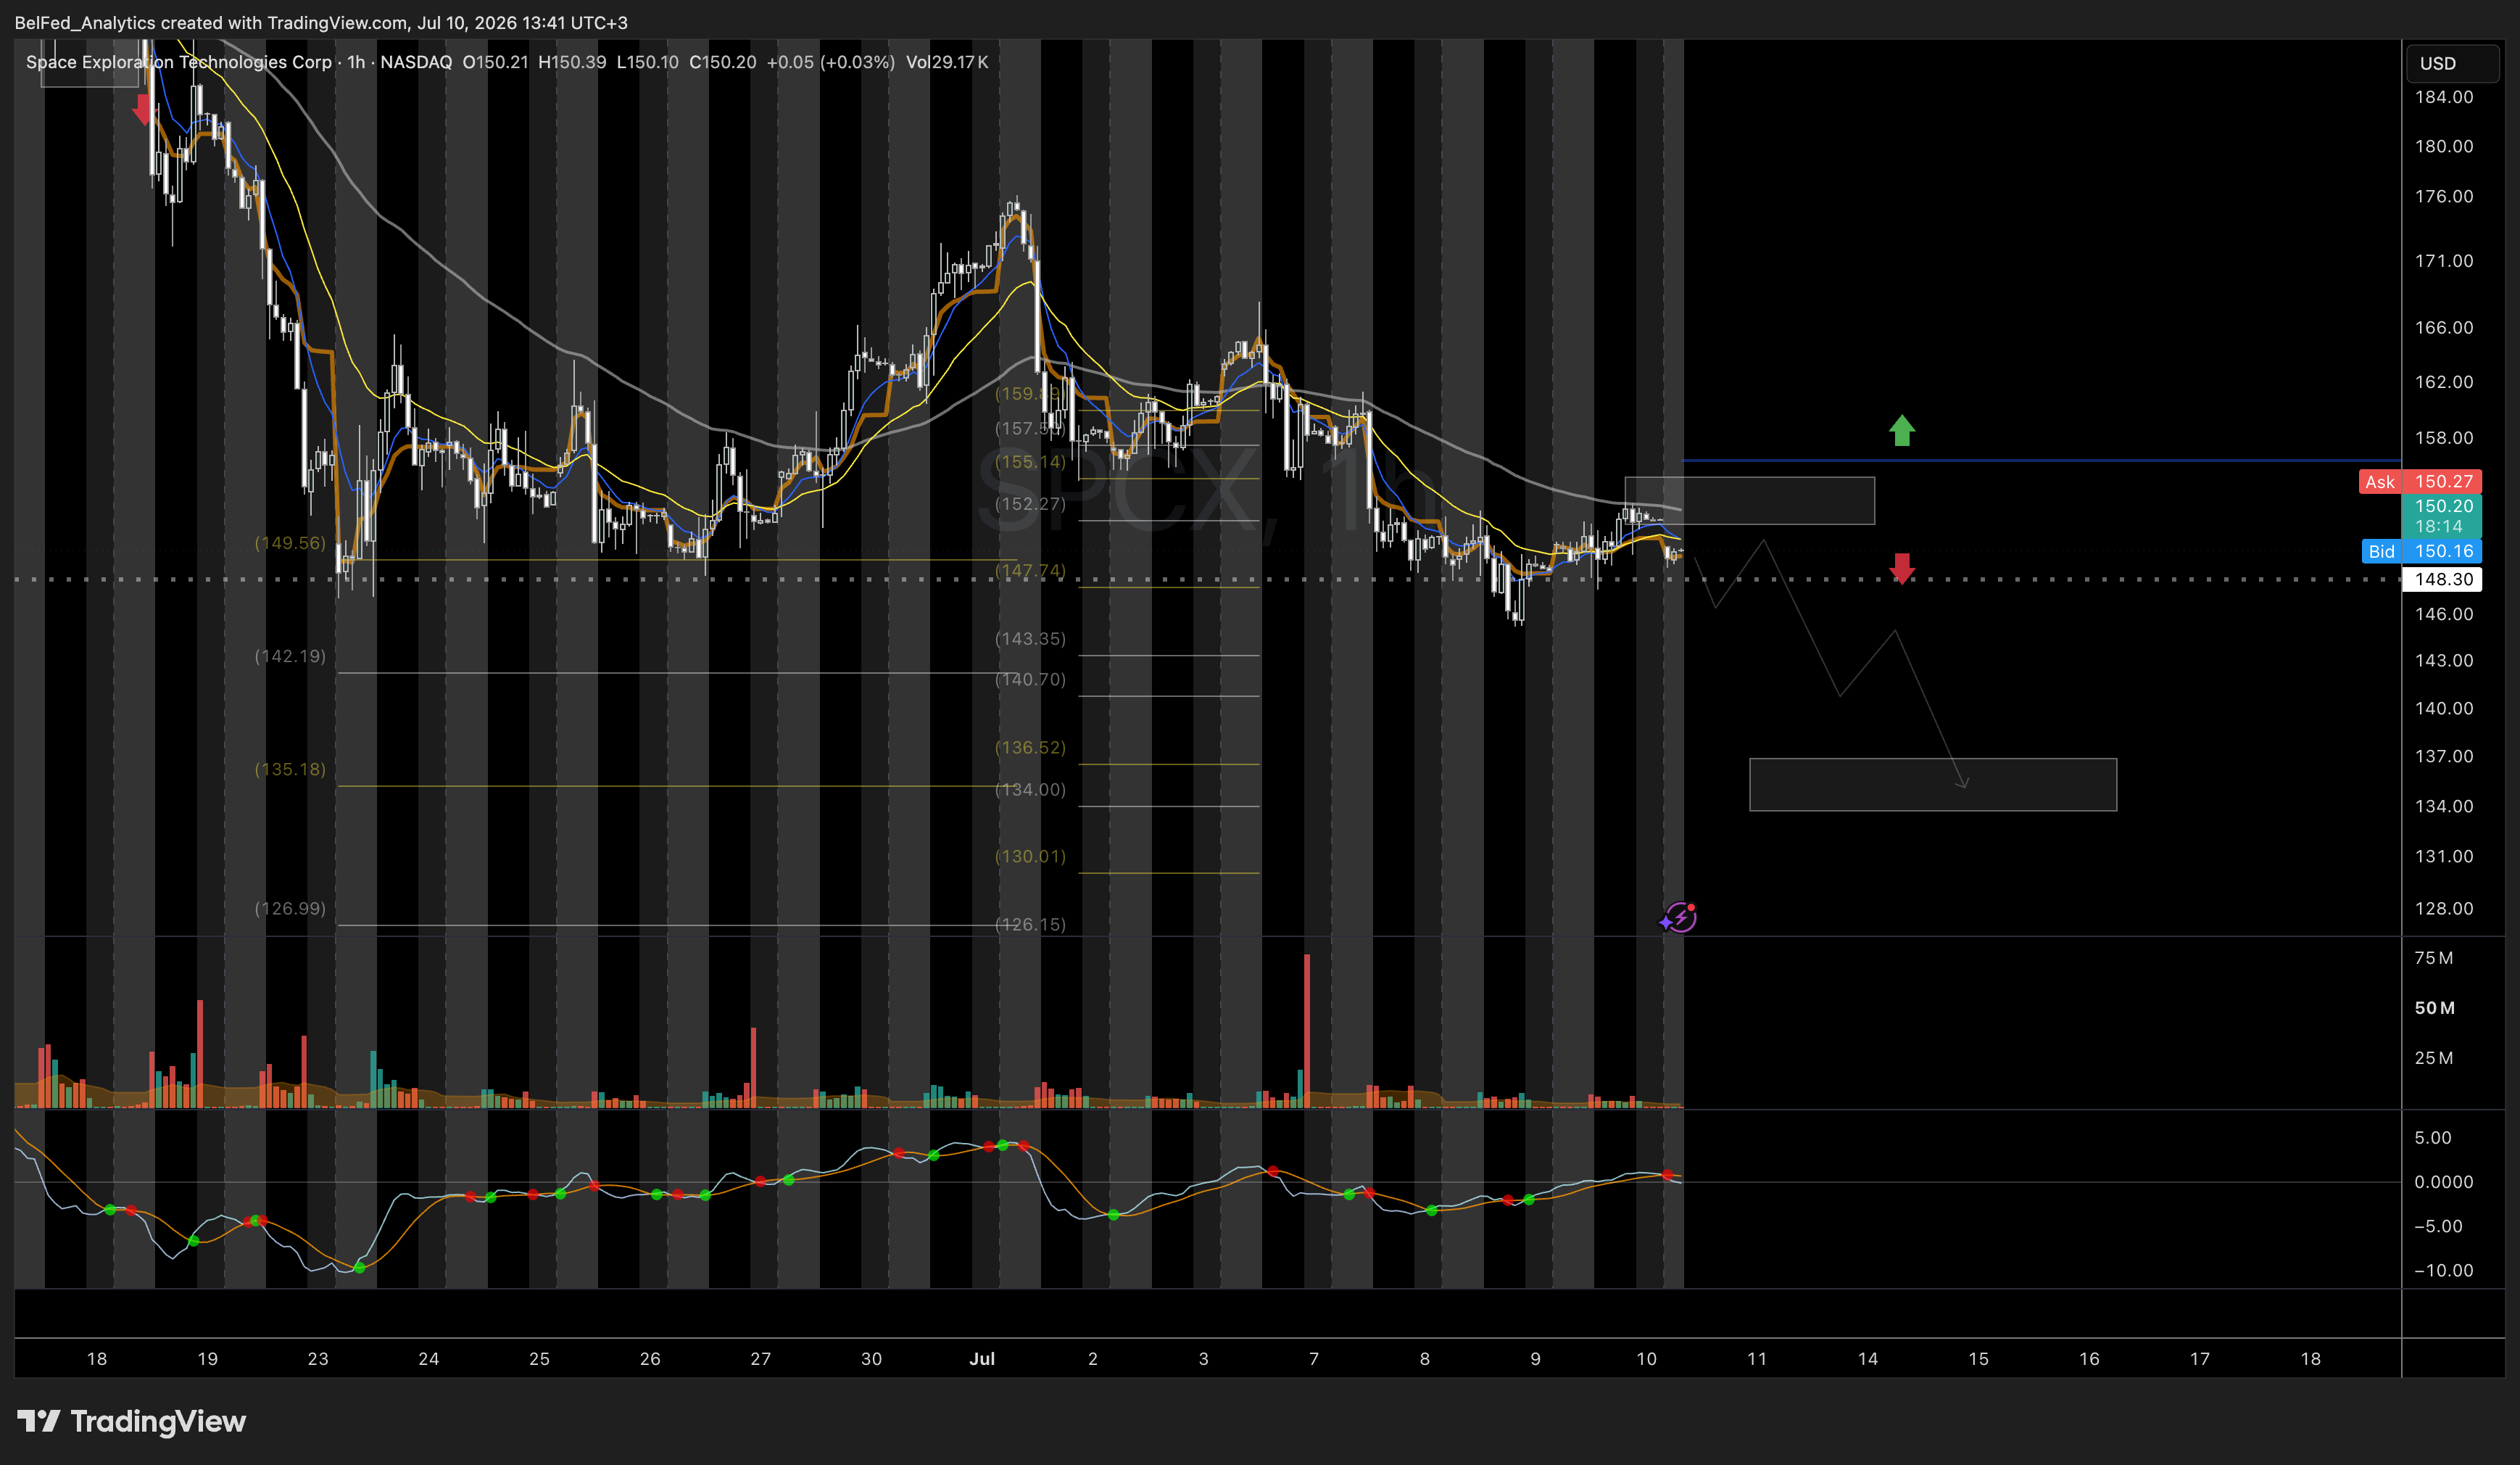Select the (135.18) Fibonacci level label
Screen dimensions: 2520x1465
290,769
